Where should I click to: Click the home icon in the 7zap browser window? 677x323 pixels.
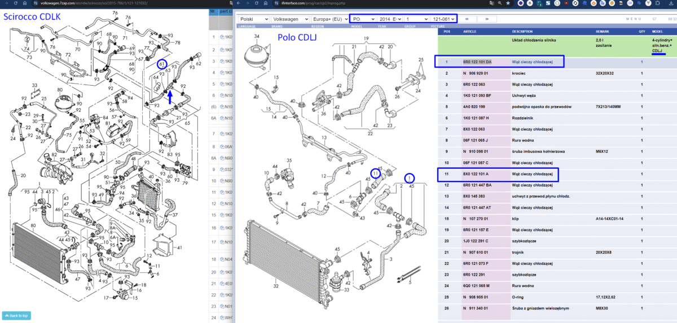(25, 3)
